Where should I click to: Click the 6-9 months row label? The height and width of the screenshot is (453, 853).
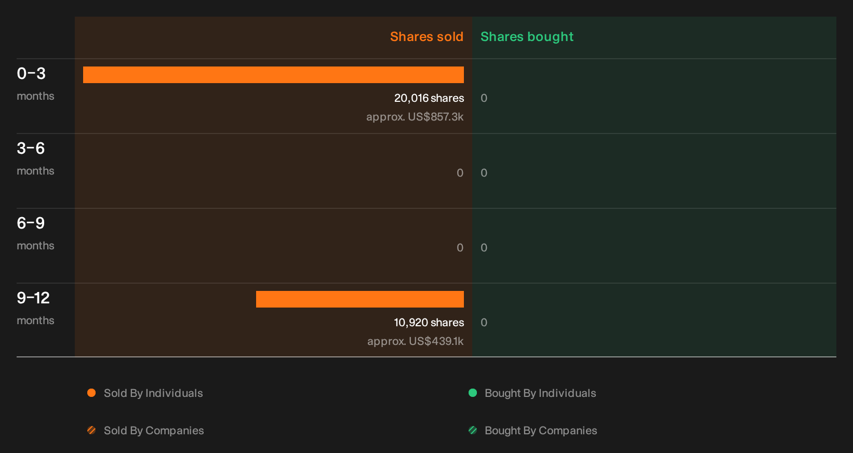35,234
